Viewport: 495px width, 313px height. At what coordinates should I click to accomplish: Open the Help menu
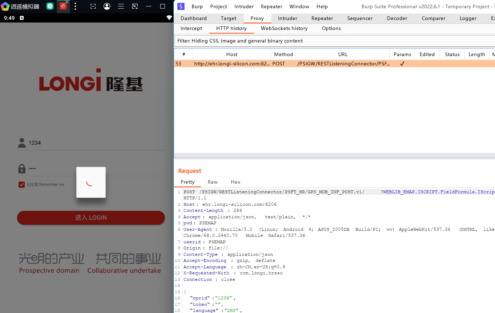point(322,6)
